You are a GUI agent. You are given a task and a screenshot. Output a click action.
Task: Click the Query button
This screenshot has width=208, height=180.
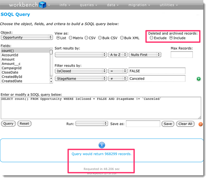point(8,124)
